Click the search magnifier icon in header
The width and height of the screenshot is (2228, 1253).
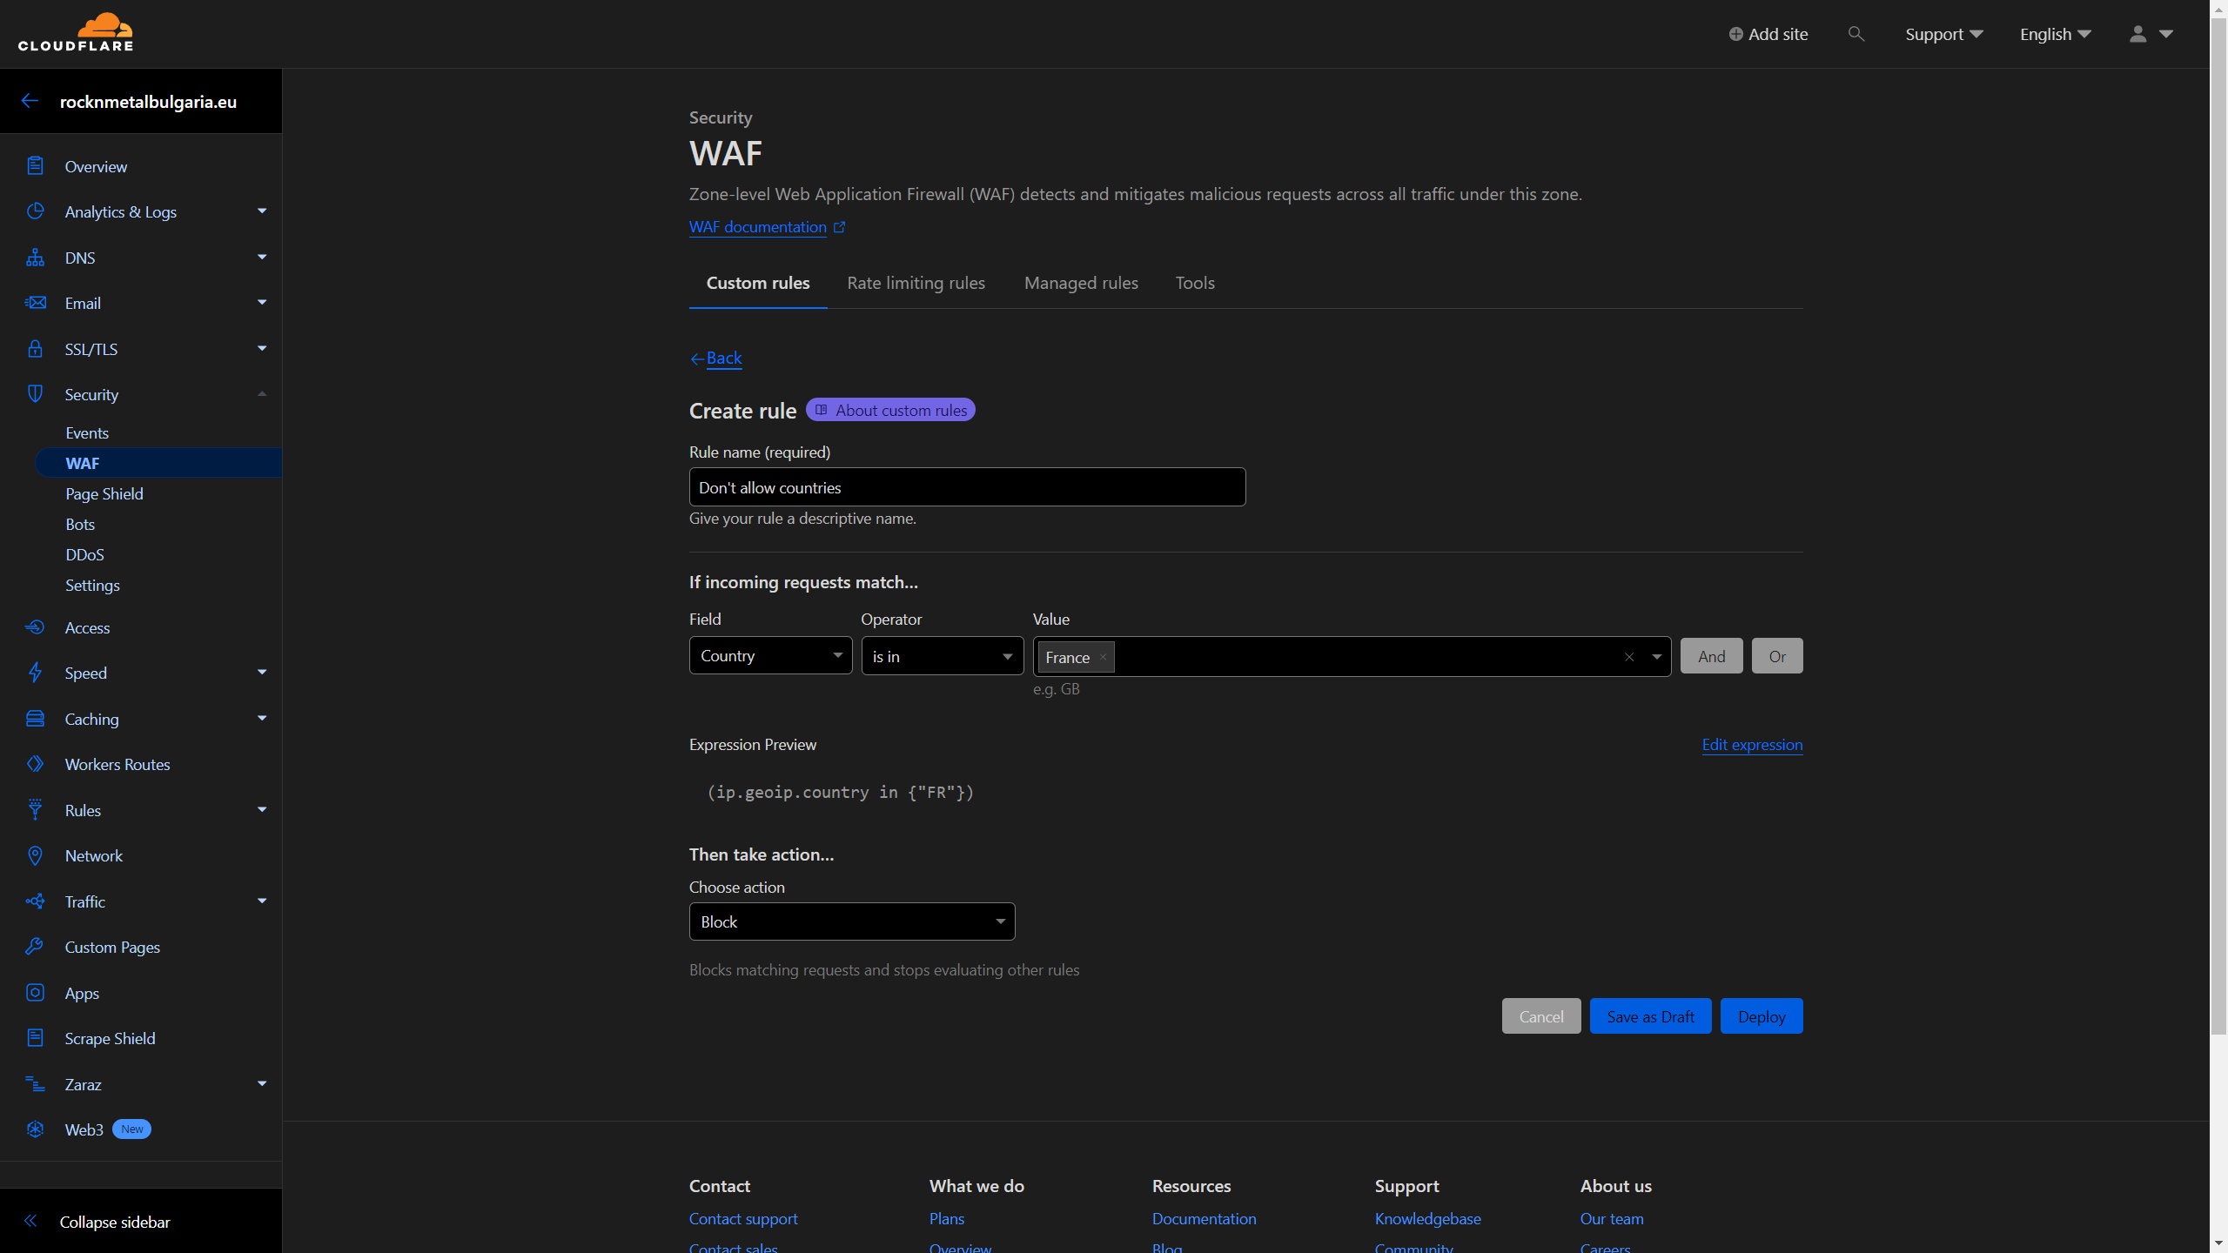point(1856,34)
